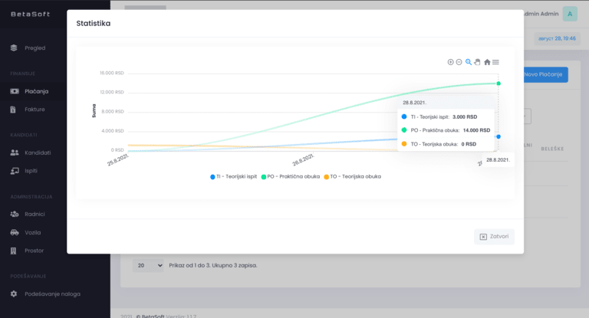This screenshot has width=589, height=318.
Task: Click the Novo Plaćanje button
Action: point(544,74)
